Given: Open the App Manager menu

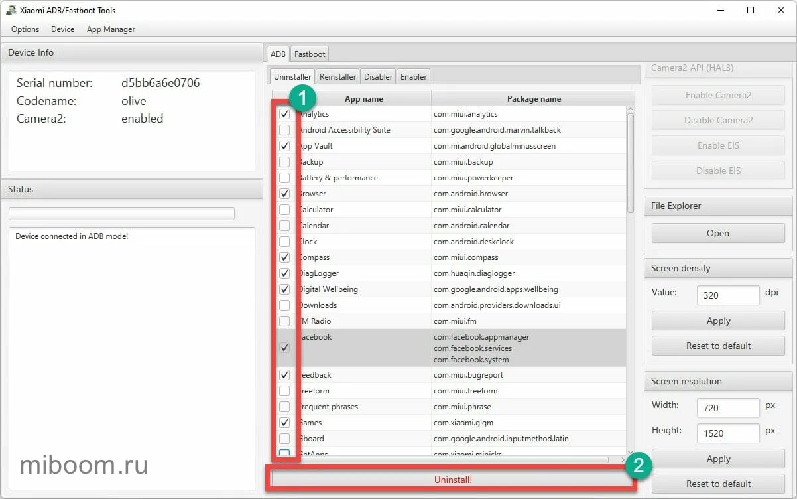Looking at the screenshot, I should (x=111, y=29).
